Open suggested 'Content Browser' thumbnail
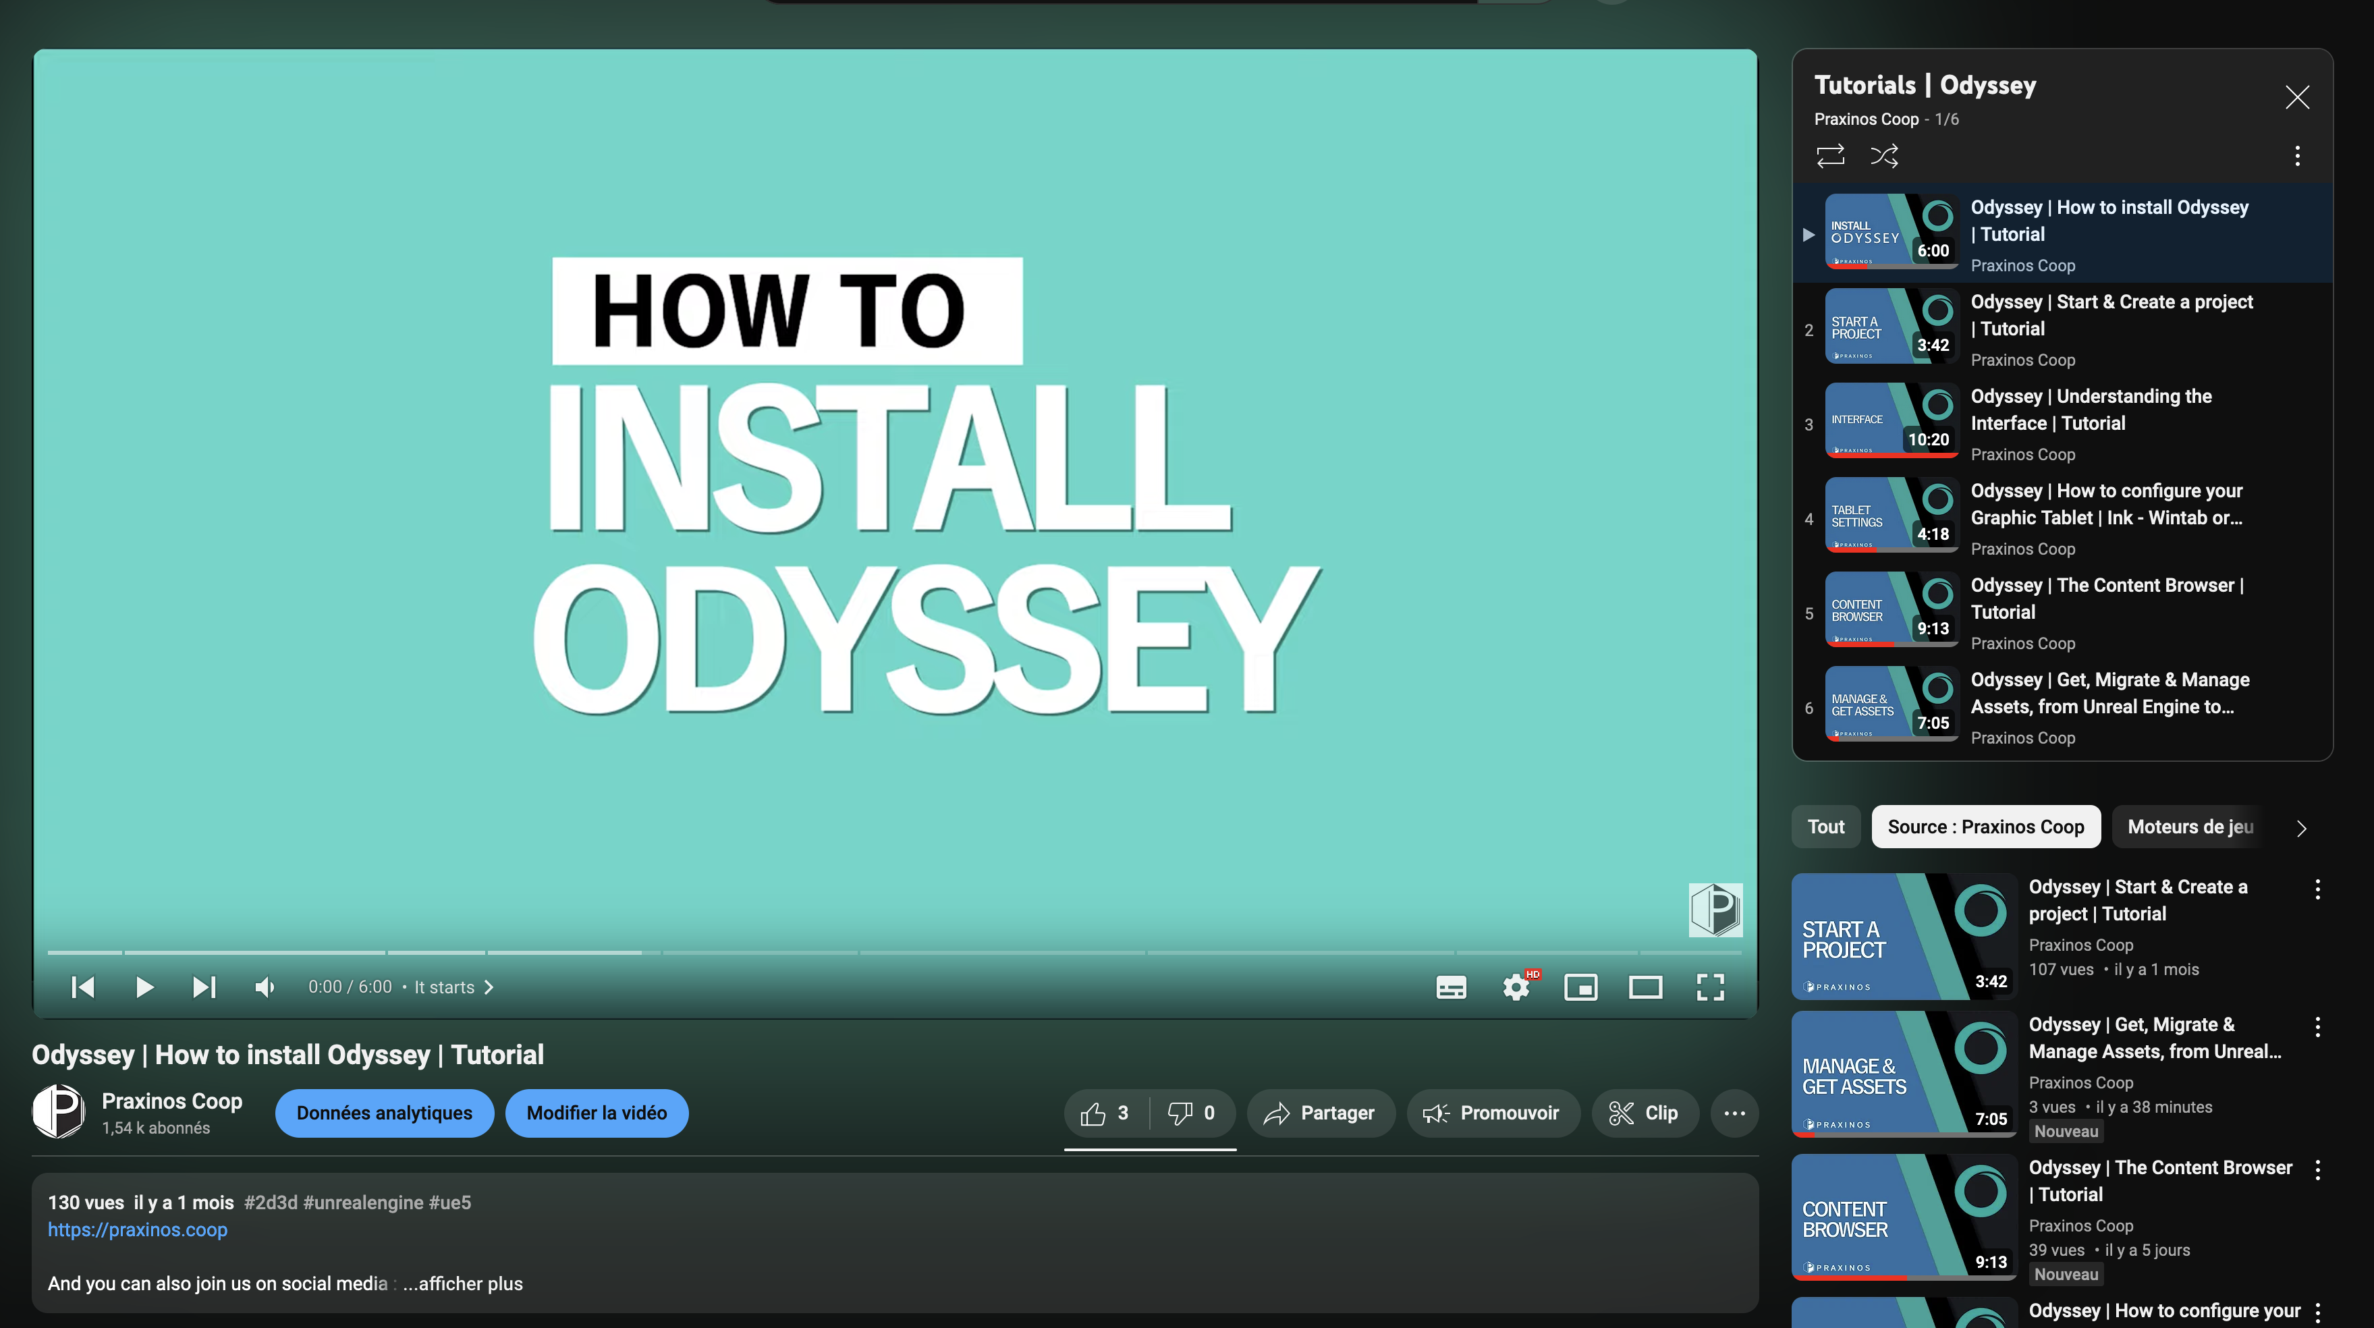2374x1328 pixels. pyautogui.click(x=1904, y=1217)
